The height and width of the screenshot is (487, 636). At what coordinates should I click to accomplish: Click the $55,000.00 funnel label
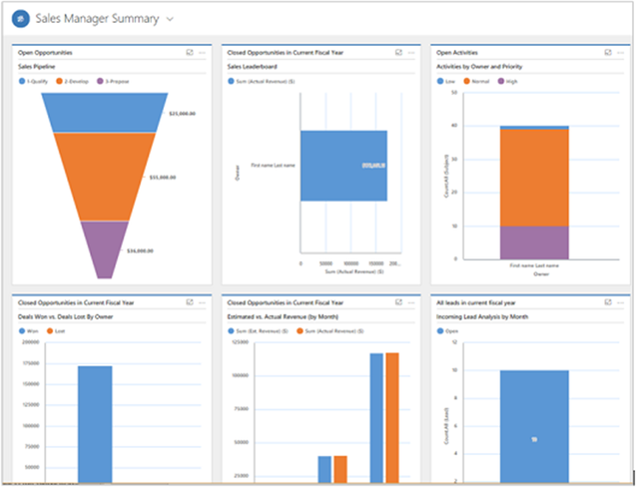(163, 178)
